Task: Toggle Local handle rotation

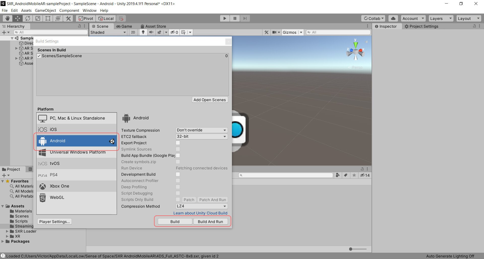Action: pos(106,18)
